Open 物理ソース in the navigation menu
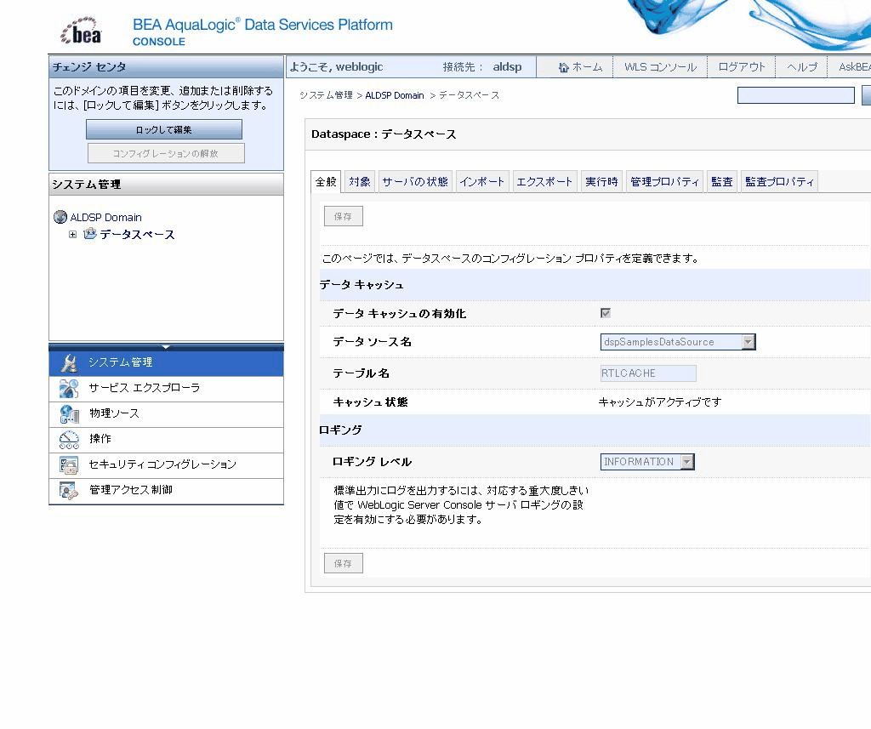The width and height of the screenshot is (871, 729). 166,414
